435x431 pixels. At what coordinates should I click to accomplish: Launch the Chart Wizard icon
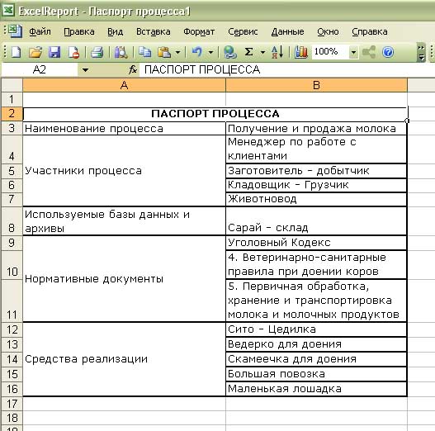point(301,52)
